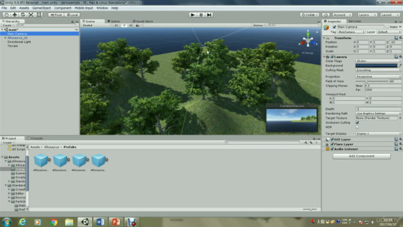Toggle scene audio icon
This screenshot has width=403, height=227.
coord(131,25)
